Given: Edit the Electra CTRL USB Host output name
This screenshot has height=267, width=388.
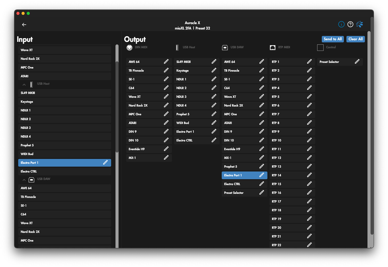Looking at the screenshot, I should 214,140.
